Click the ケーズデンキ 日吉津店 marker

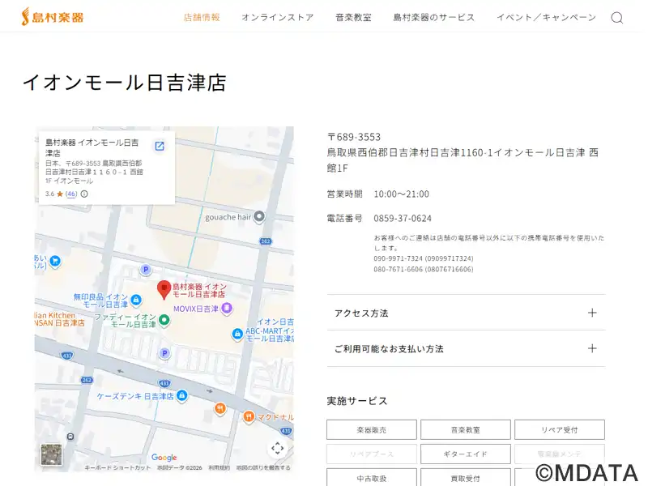click(x=182, y=396)
